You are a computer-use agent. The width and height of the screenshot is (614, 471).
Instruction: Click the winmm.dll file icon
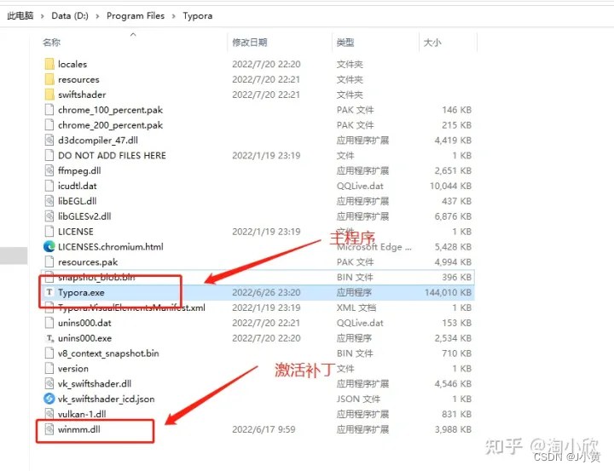(49, 429)
